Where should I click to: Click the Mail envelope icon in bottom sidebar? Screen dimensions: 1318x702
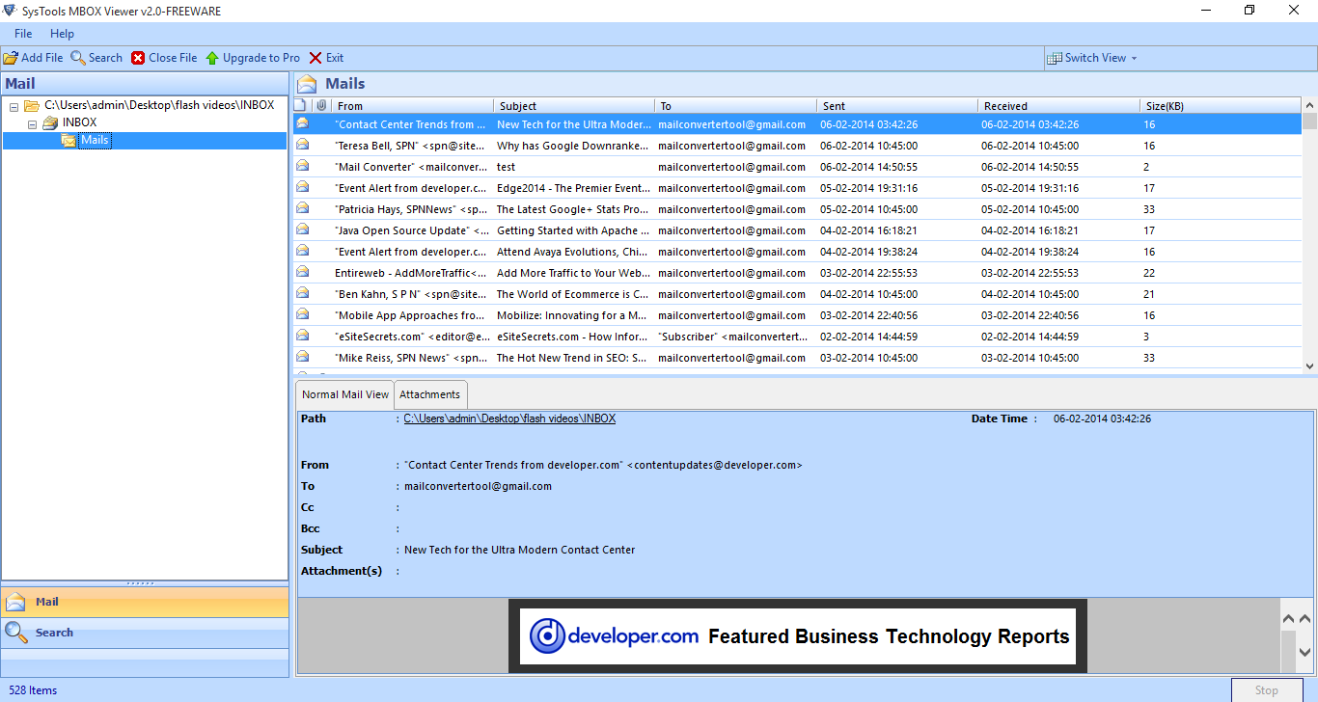coord(15,602)
